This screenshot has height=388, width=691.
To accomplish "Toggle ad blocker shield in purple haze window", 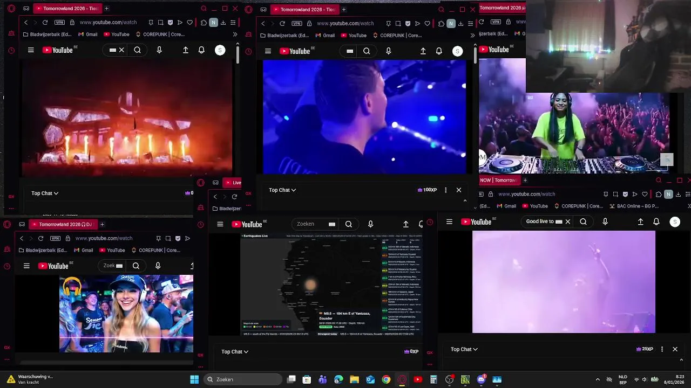I will pos(625,194).
